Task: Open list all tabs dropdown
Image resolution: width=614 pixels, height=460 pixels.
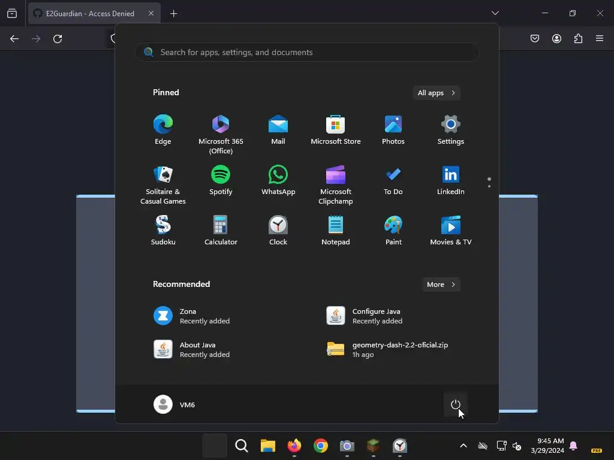Action: pos(495,13)
